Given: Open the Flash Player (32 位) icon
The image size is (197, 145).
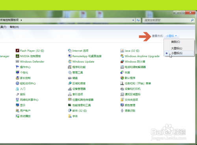Looking at the screenshot, I should [x=17, y=50].
